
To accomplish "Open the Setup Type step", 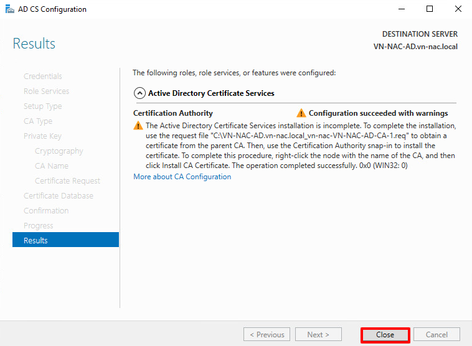I will pyautogui.click(x=43, y=106).
